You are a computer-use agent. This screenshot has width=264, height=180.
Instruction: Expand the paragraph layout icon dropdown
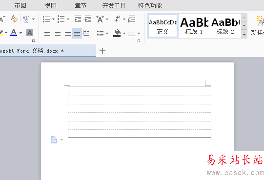pos(61,140)
